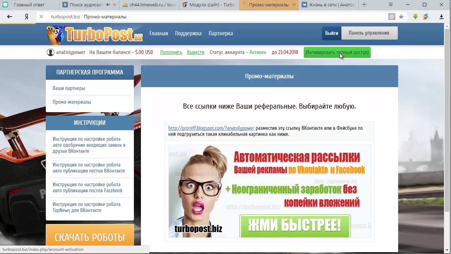Open Ваши партнеры in sidebar
451x254 pixels.
pos(69,88)
